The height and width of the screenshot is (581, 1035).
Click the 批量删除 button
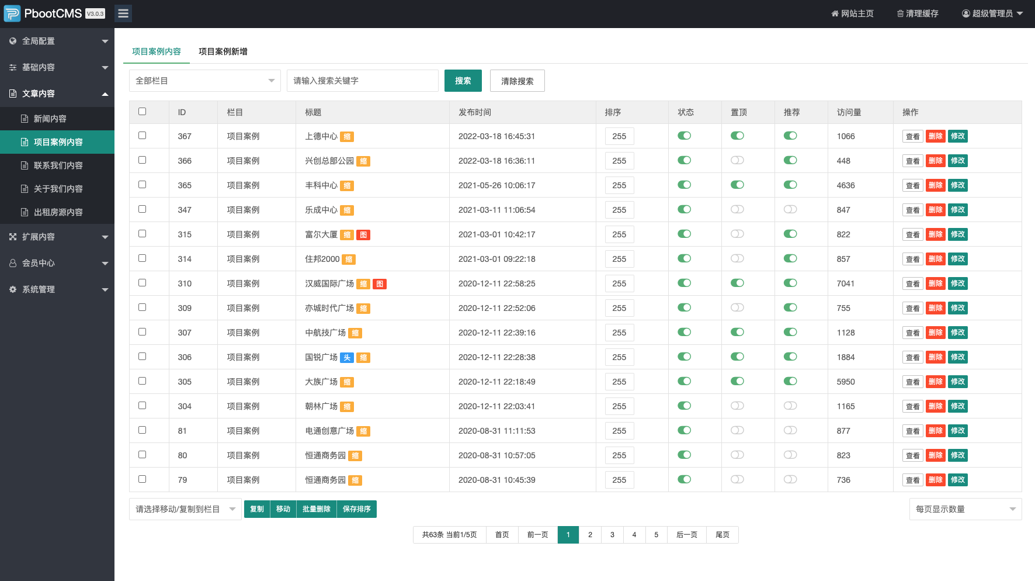pyautogui.click(x=317, y=509)
